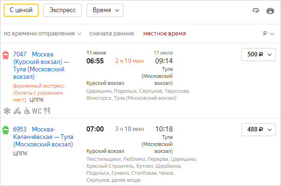Click the WC toilet amenity icon
Image resolution: width=281 pixels, height=186 pixels.
point(37,111)
